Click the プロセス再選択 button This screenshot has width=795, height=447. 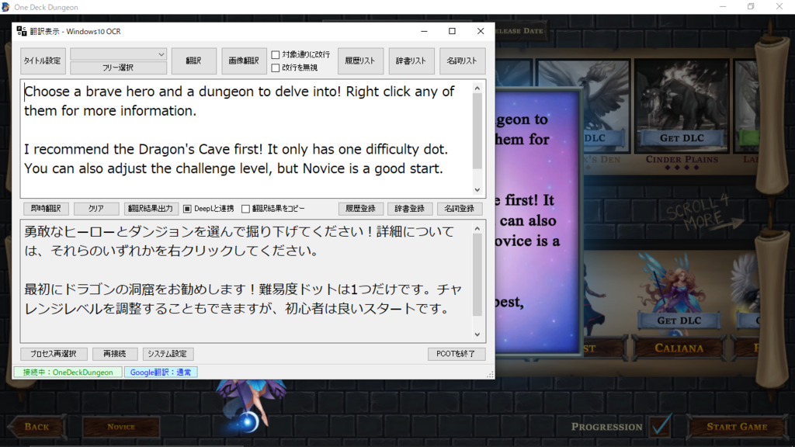[54, 354]
